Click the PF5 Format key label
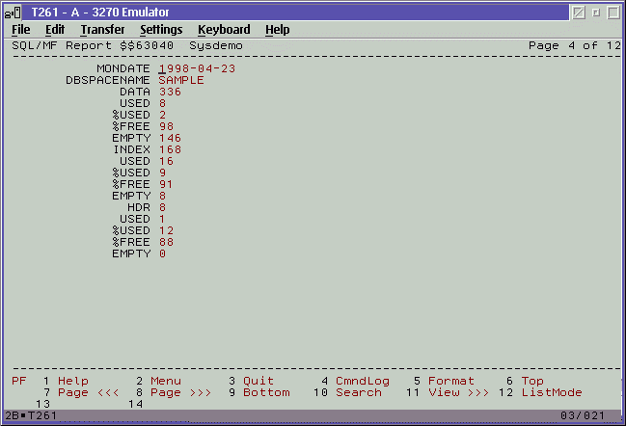This screenshot has width=626, height=426. point(451,381)
